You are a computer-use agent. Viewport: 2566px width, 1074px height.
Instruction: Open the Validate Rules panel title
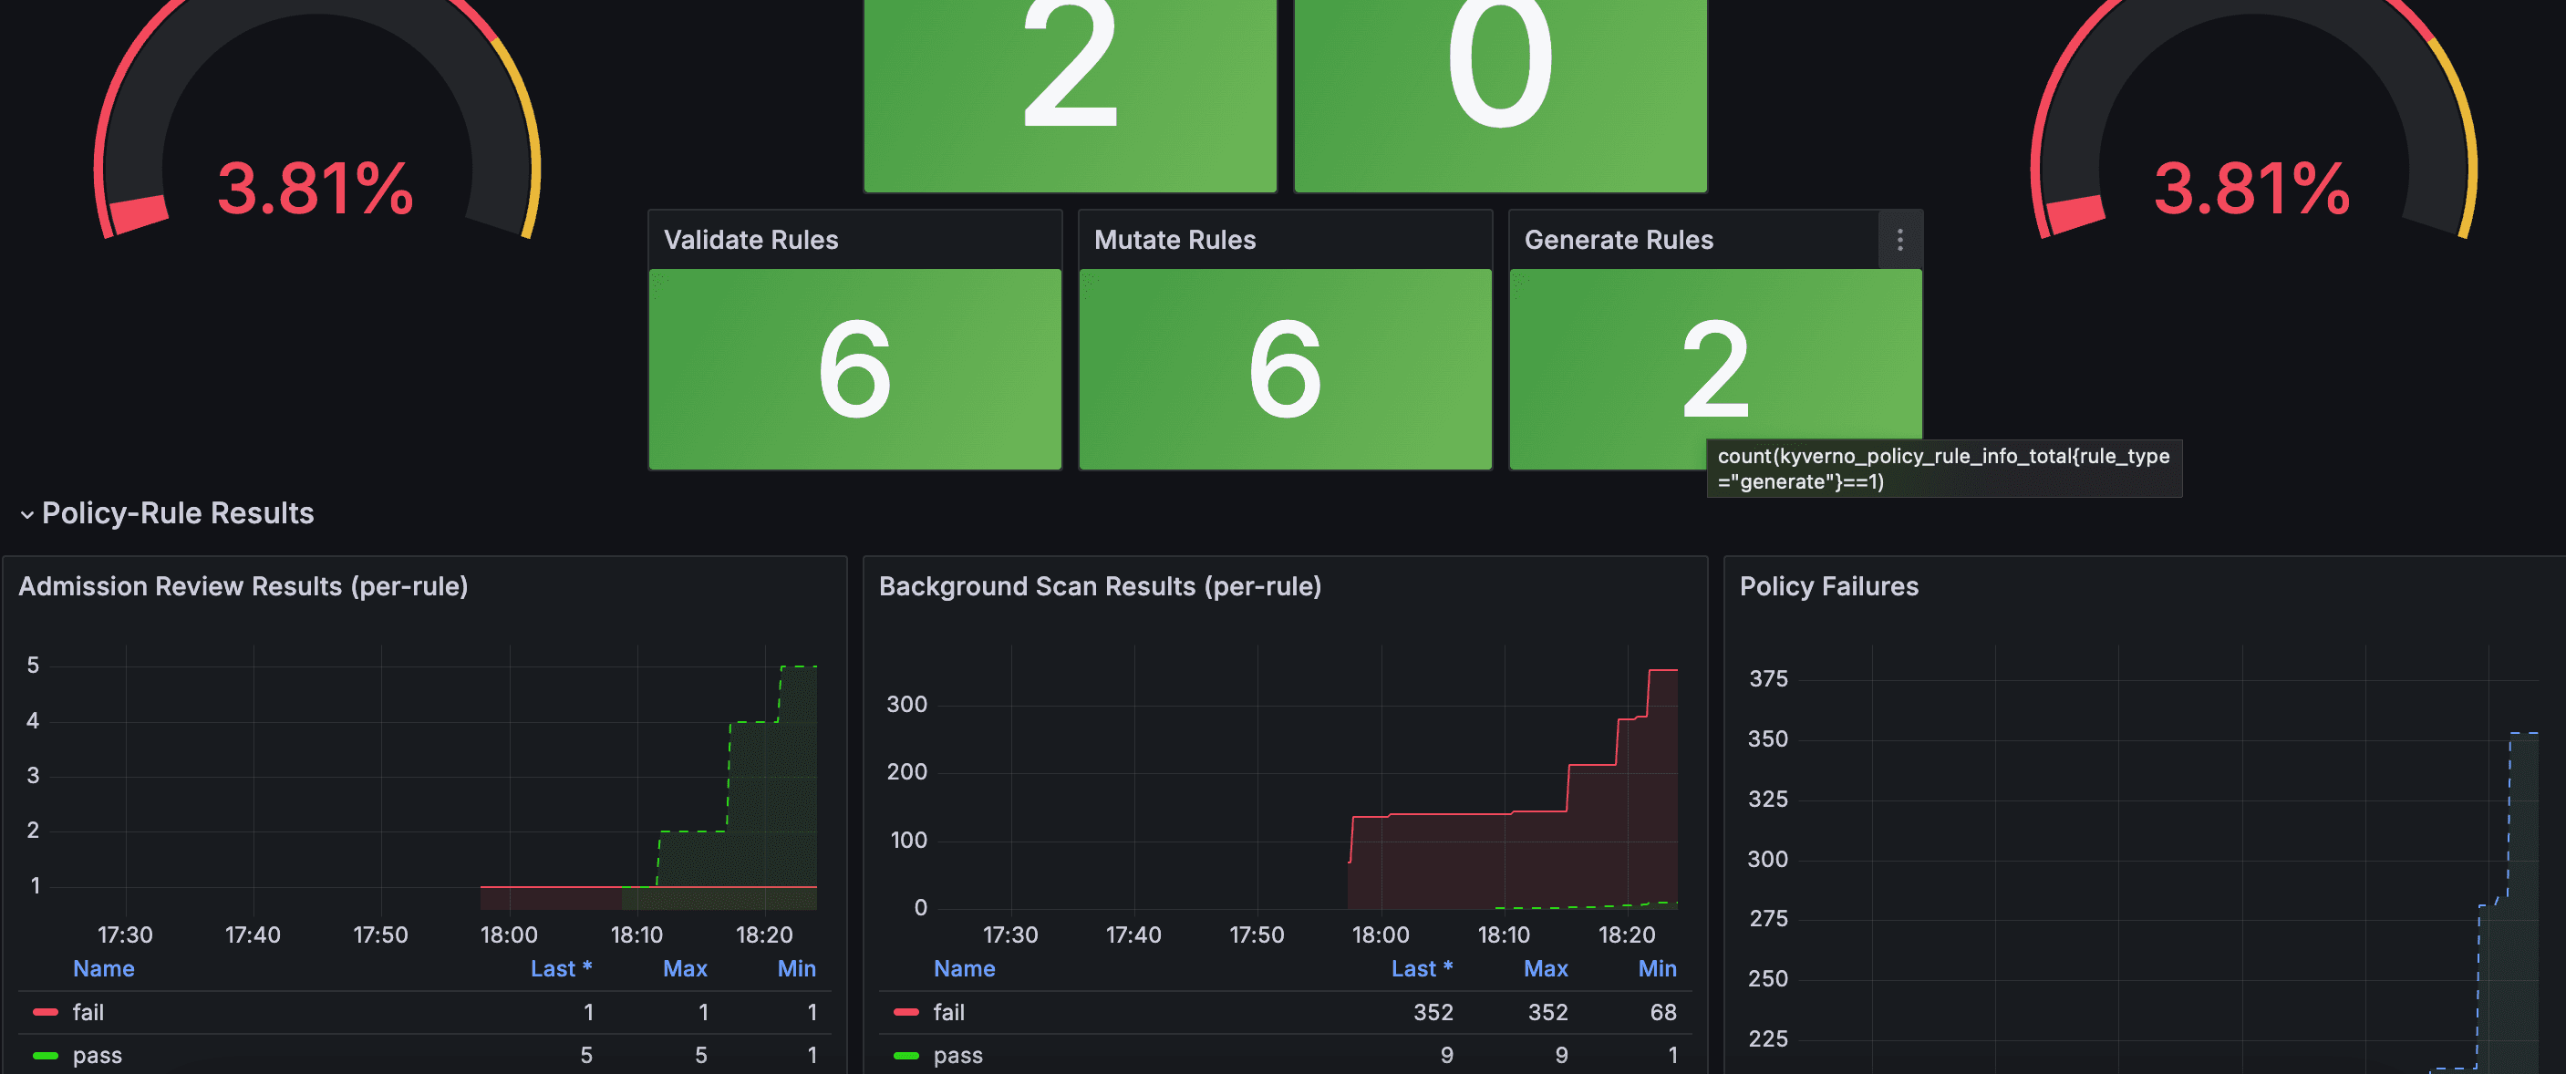(750, 240)
